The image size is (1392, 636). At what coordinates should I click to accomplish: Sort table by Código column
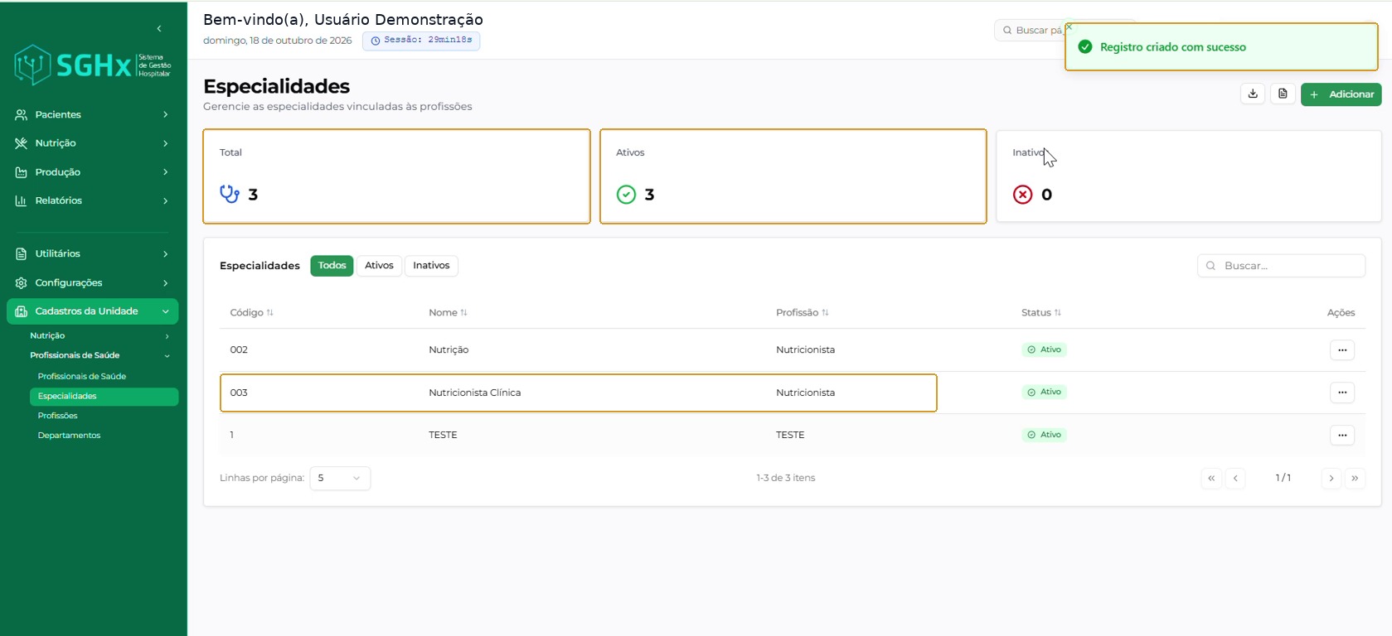251,312
